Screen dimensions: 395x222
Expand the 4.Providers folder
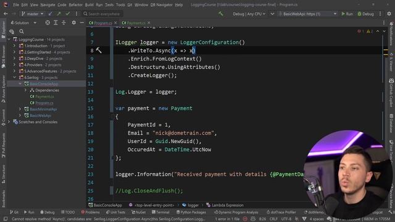click(x=14, y=65)
